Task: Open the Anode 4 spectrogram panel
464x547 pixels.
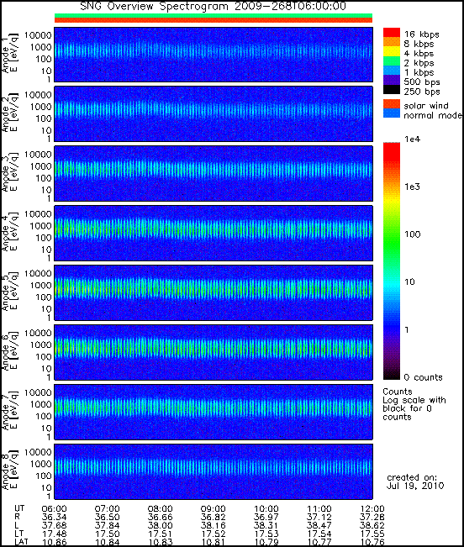Action: (214, 233)
